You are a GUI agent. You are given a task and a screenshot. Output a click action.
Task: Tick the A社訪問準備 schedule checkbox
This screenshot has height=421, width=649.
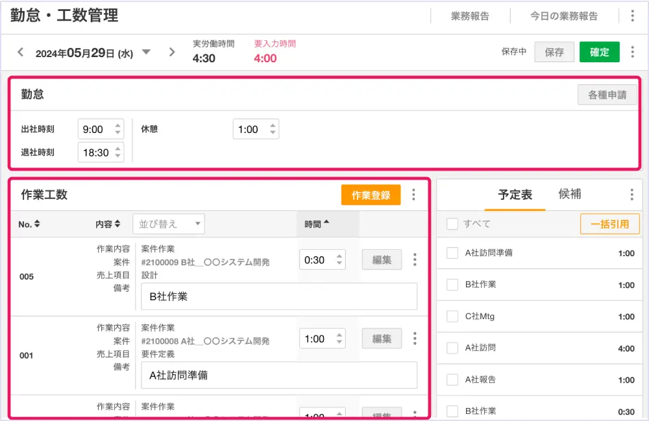[x=452, y=253]
